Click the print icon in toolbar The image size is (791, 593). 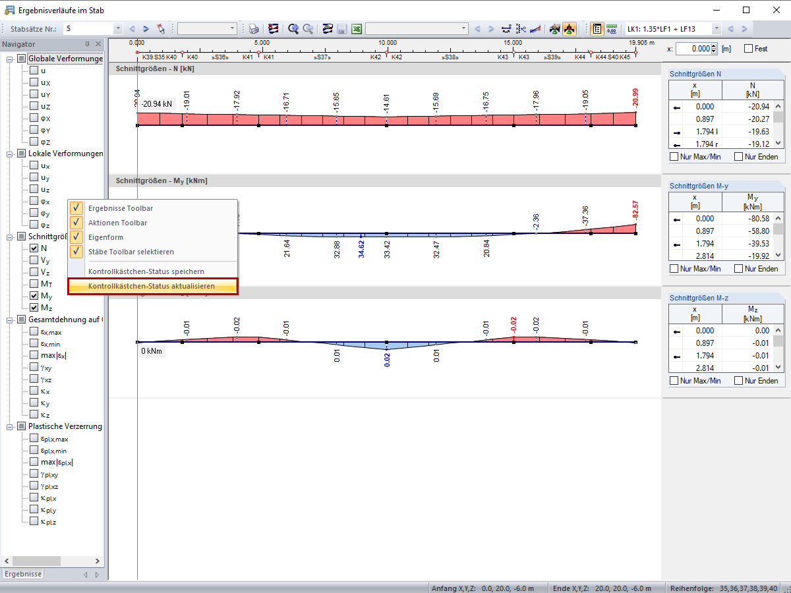pos(254,29)
